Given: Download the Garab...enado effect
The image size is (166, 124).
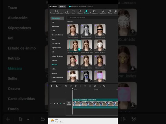Looking at the screenshot, I should click(104, 49).
